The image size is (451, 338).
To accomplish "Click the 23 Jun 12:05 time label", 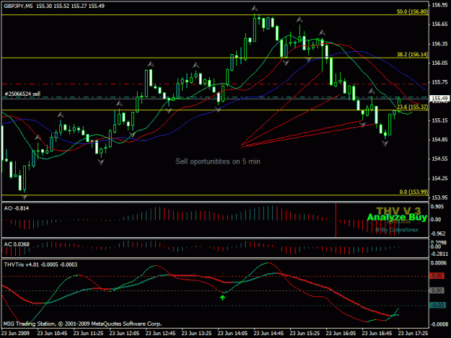I will pyautogui.click(x=124, y=334).
